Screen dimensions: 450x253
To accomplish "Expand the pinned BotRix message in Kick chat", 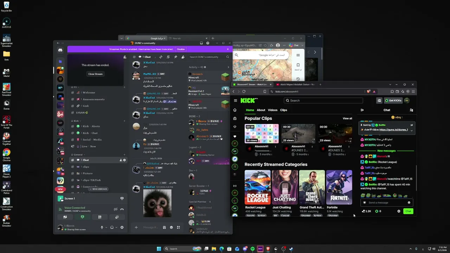I will click(x=411, y=131).
